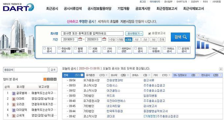Expand the 기타 tab plus button
This screenshot has width=224, height=120.
tap(169, 75)
